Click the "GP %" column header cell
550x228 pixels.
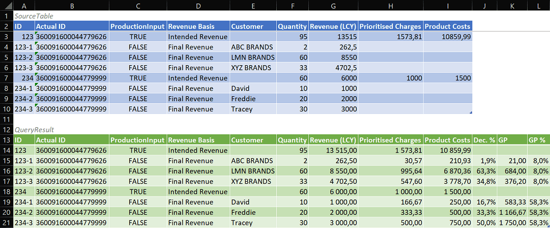538,140
